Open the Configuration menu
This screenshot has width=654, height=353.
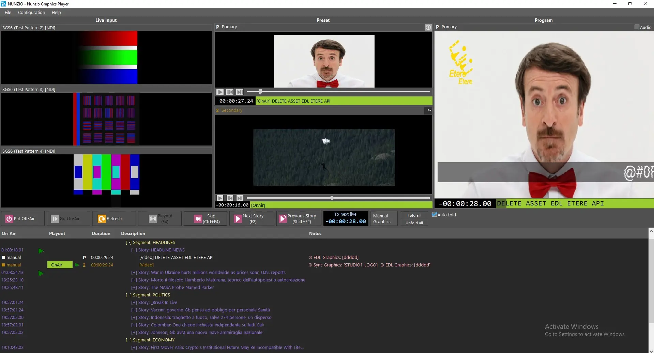[x=31, y=13]
